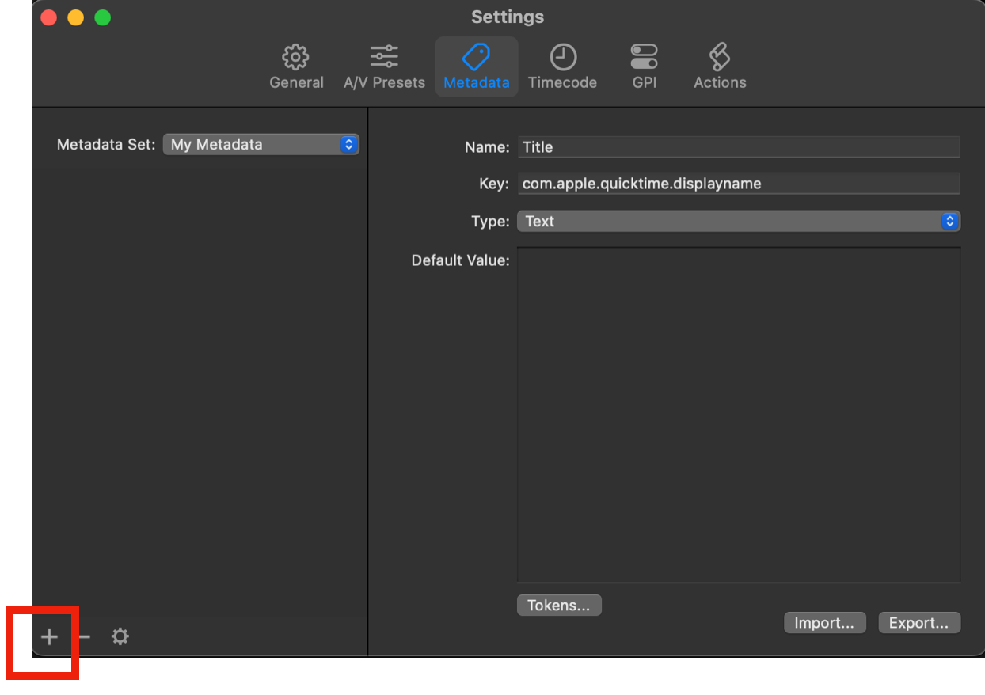Viewport: 985px width, 695px height.
Task: Open the Actions tab
Action: tap(720, 67)
